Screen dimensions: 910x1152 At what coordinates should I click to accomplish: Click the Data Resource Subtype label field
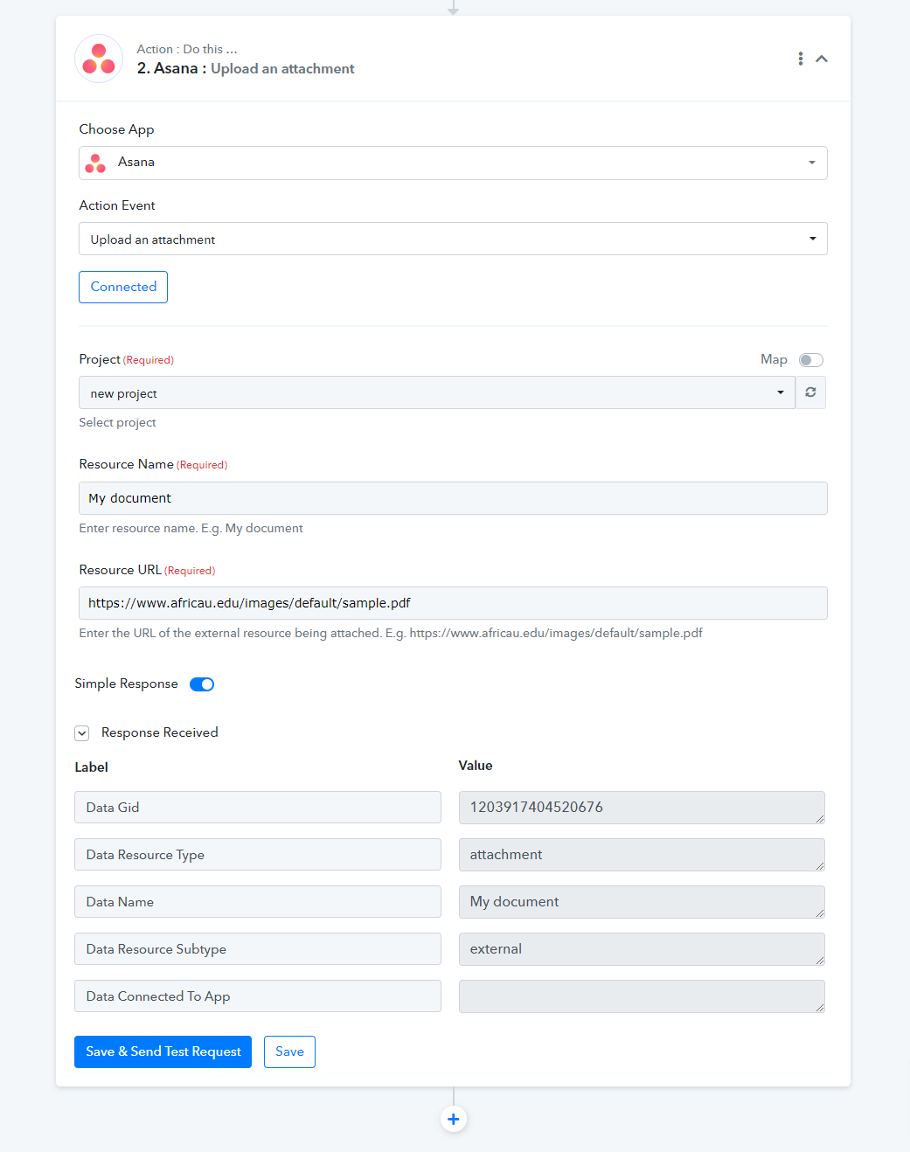pyautogui.click(x=258, y=949)
